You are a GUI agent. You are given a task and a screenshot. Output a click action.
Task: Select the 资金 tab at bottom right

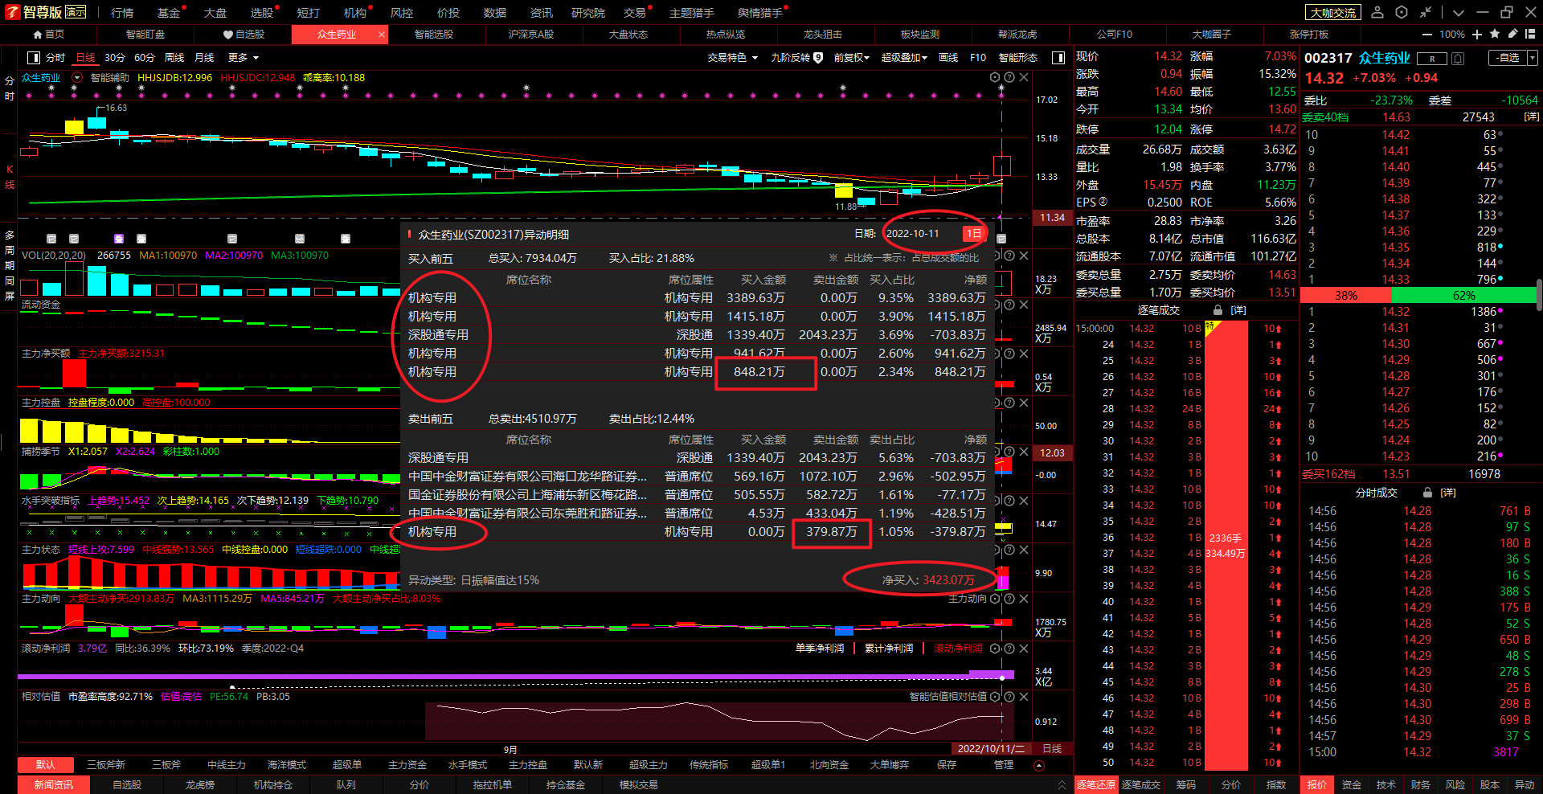pyautogui.click(x=1352, y=785)
